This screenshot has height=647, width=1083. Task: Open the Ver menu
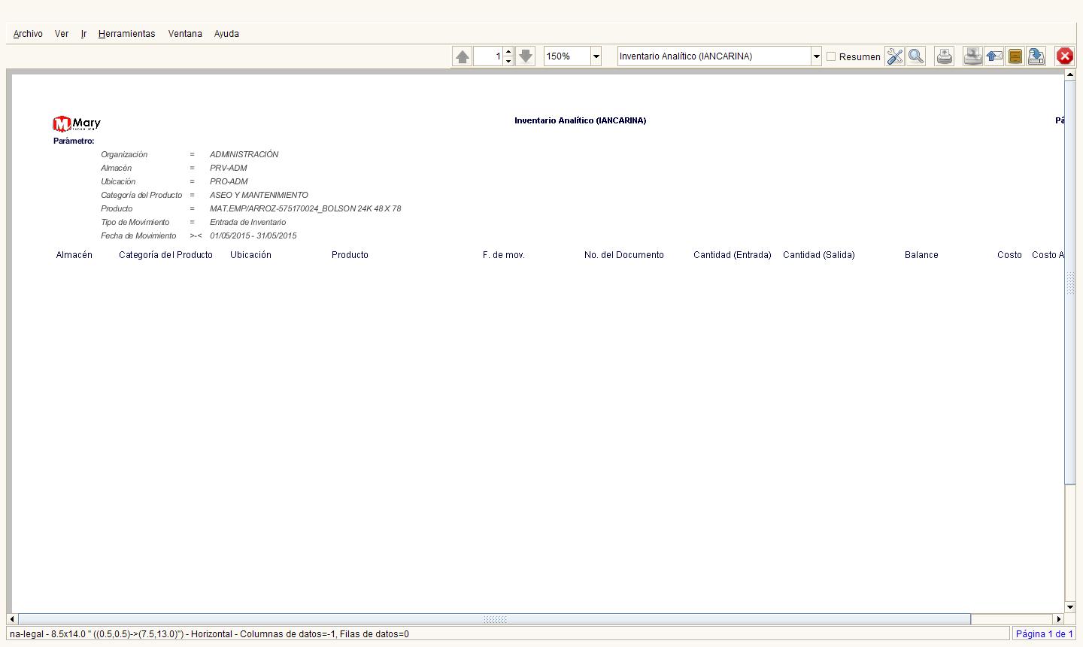tap(62, 34)
